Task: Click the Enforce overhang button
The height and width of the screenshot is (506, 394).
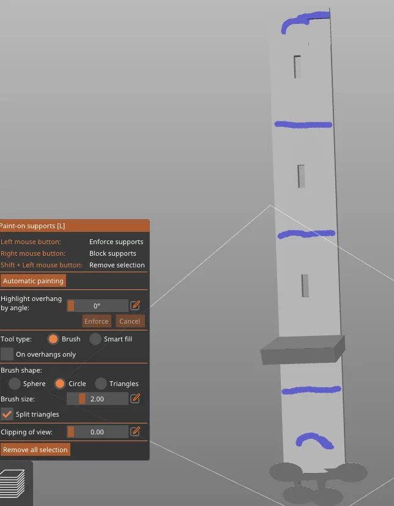Action: [97, 321]
